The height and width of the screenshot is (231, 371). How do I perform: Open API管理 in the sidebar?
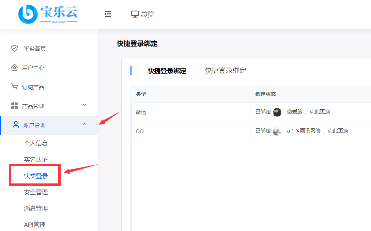tap(35, 225)
